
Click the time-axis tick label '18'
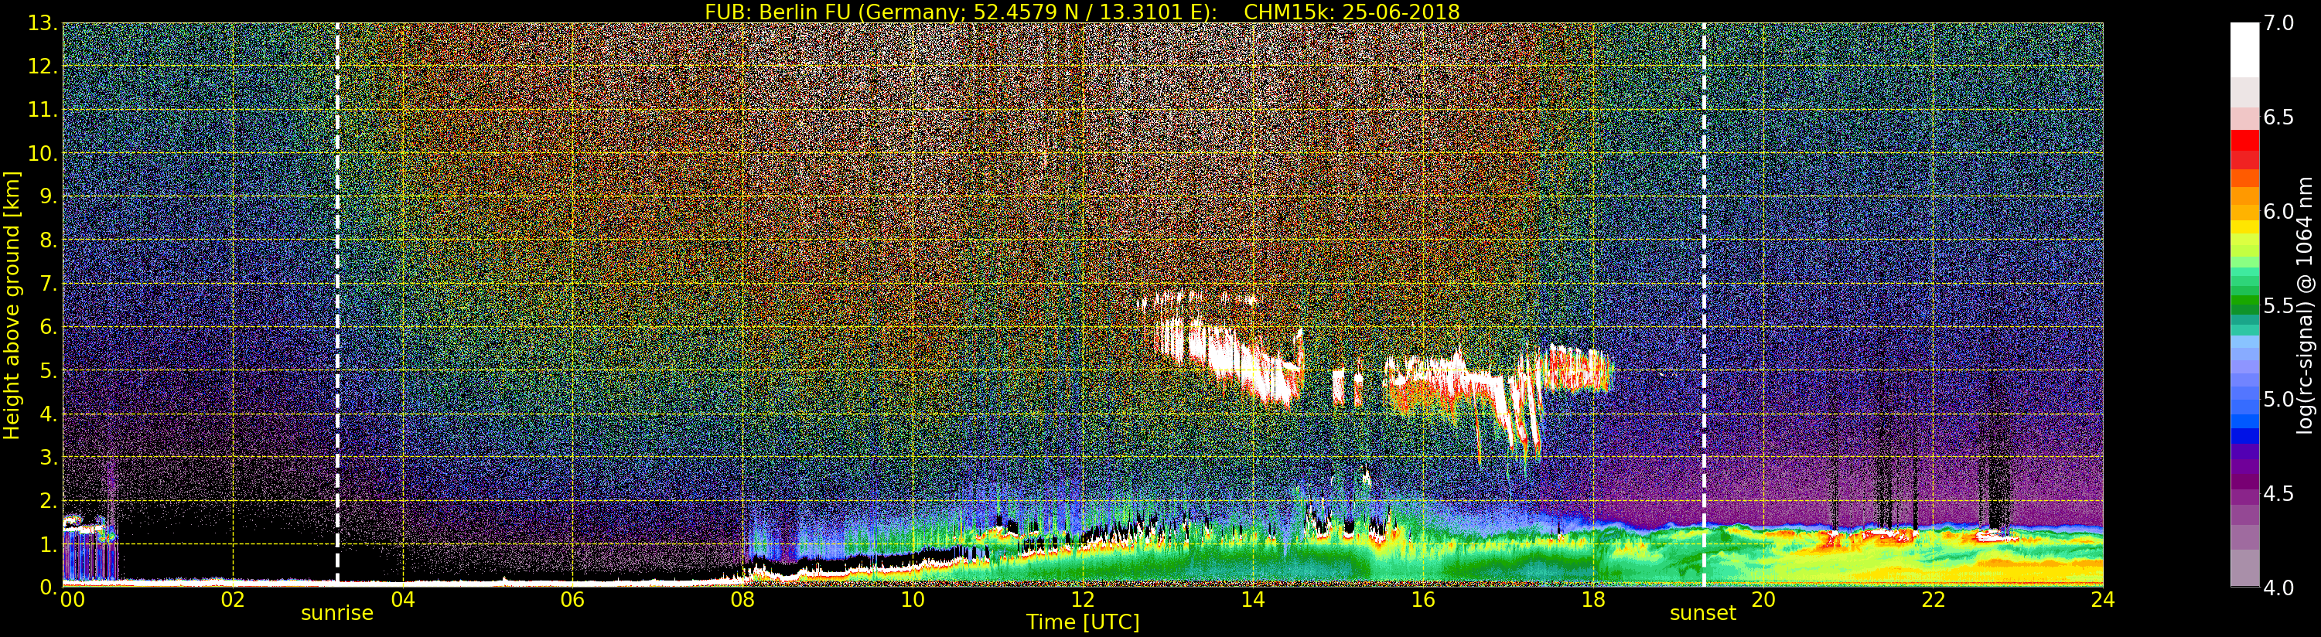(x=1593, y=600)
